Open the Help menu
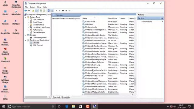The image size is (194, 109). point(45,7)
